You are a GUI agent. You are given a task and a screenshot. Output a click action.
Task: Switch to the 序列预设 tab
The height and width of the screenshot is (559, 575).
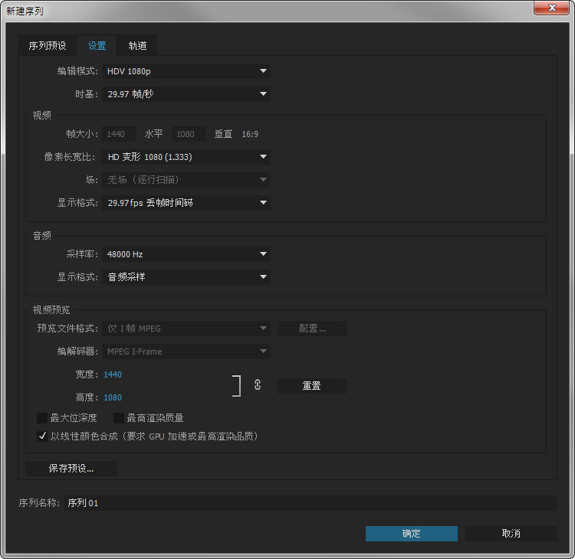tap(48, 46)
